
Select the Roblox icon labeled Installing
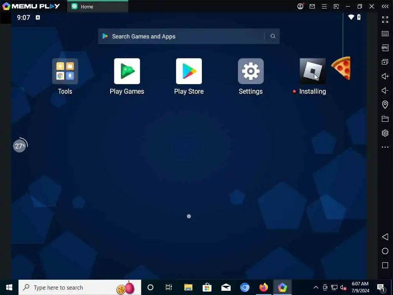point(312,71)
